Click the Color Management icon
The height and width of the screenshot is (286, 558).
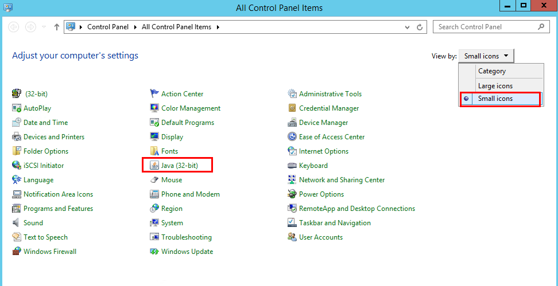154,108
